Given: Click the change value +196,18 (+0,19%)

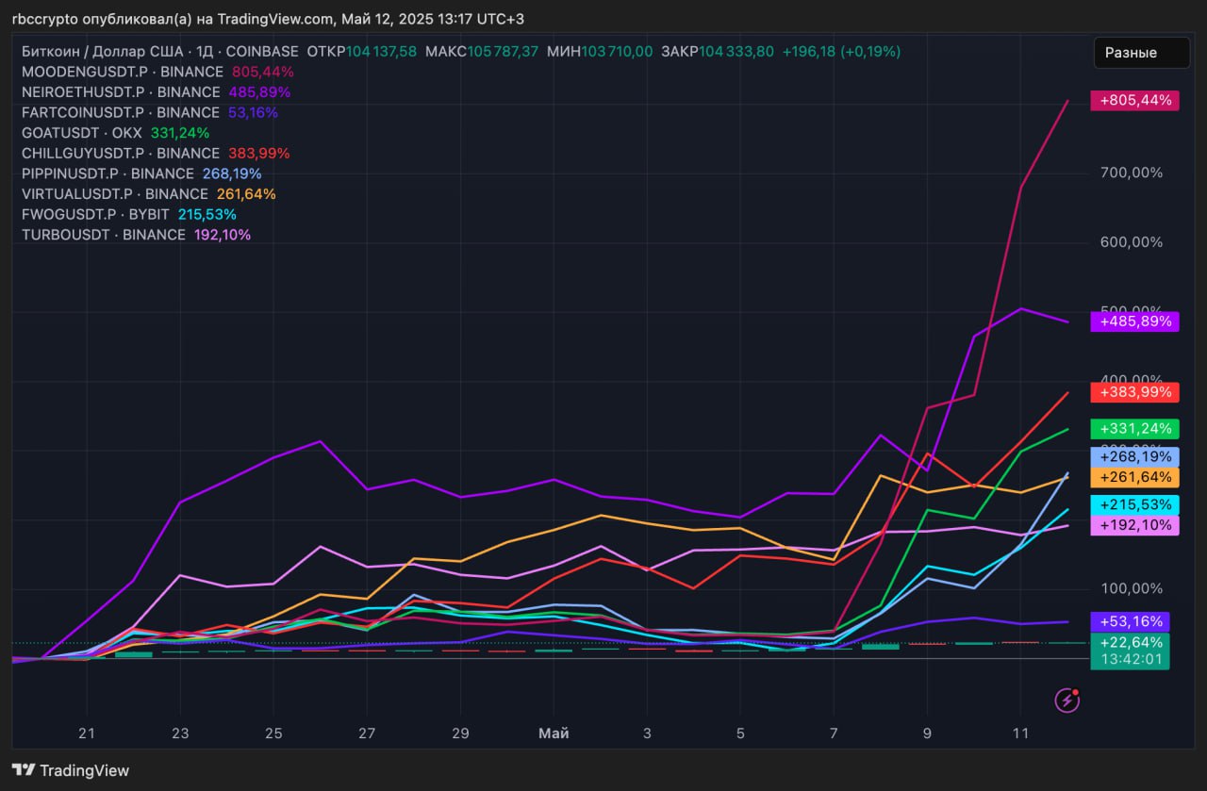Looking at the screenshot, I should click(x=841, y=52).
